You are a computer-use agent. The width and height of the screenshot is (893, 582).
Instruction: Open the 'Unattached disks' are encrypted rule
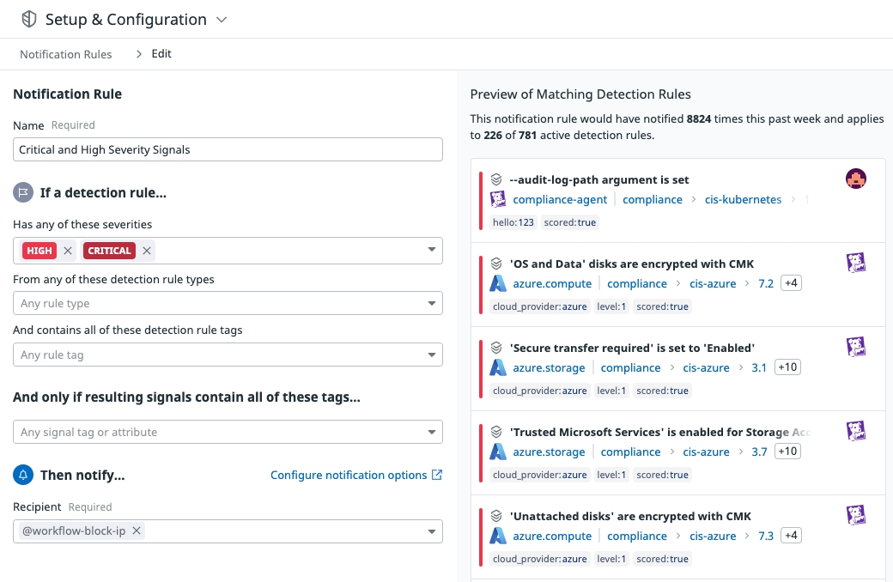(x=630, y=516)
